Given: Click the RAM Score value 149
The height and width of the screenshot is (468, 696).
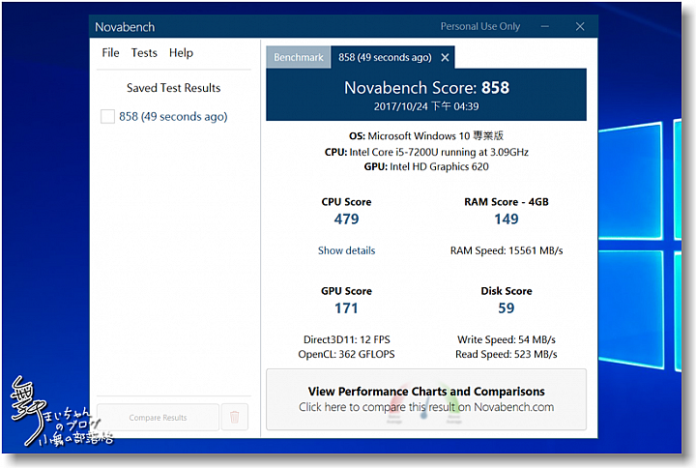Looking at the screenshot, I should [506, 219].
